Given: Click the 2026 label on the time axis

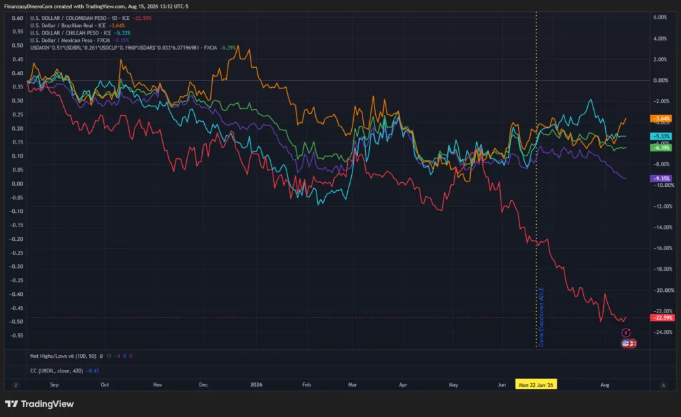Looking at the screenshot, I should click(256, 385).
